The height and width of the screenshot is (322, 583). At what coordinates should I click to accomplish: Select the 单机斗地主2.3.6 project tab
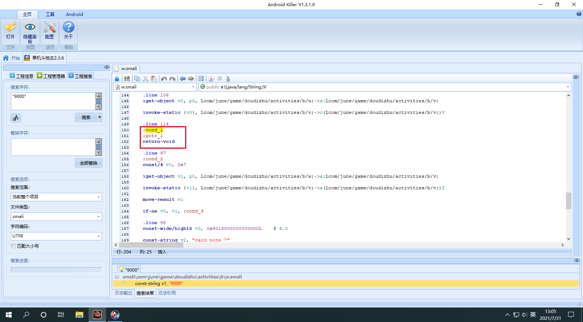pyautogui.click(x=45, y=58)
